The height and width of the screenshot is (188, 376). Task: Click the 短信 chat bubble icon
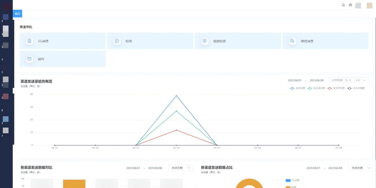117,41
